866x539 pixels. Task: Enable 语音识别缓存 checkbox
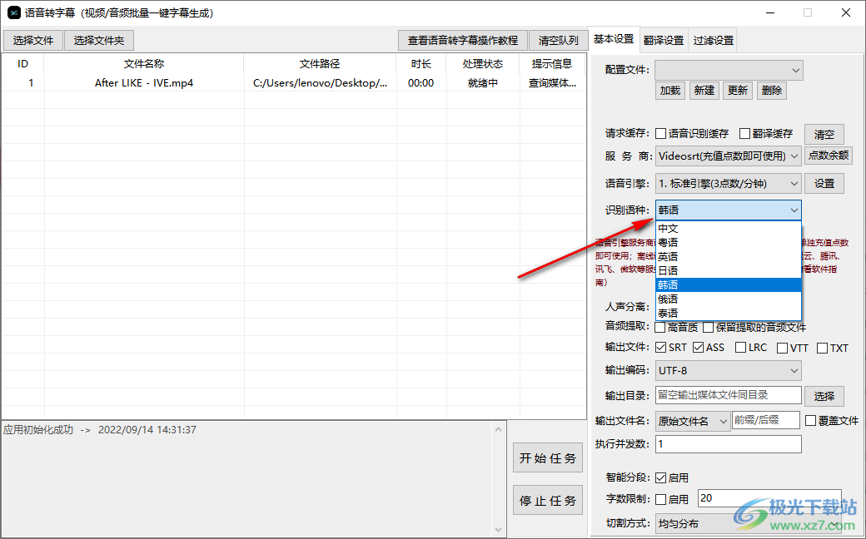tap(660, 134)
